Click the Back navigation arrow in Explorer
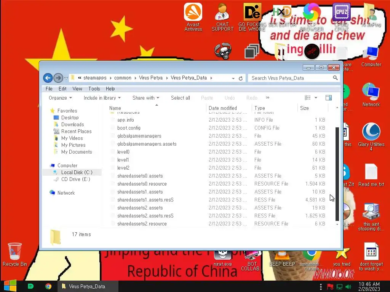Viewport: 390px width, 292px height. coord(48,78)
